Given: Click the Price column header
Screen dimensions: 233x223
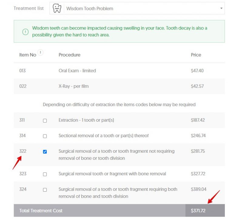Looking at the screenshot, I should tap(196, 55).
